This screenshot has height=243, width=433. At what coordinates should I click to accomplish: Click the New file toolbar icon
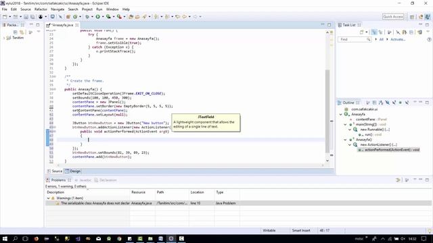coord(5,17)
